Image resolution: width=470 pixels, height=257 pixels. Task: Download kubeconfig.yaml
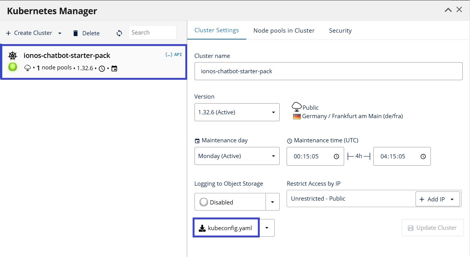point(226,227)
